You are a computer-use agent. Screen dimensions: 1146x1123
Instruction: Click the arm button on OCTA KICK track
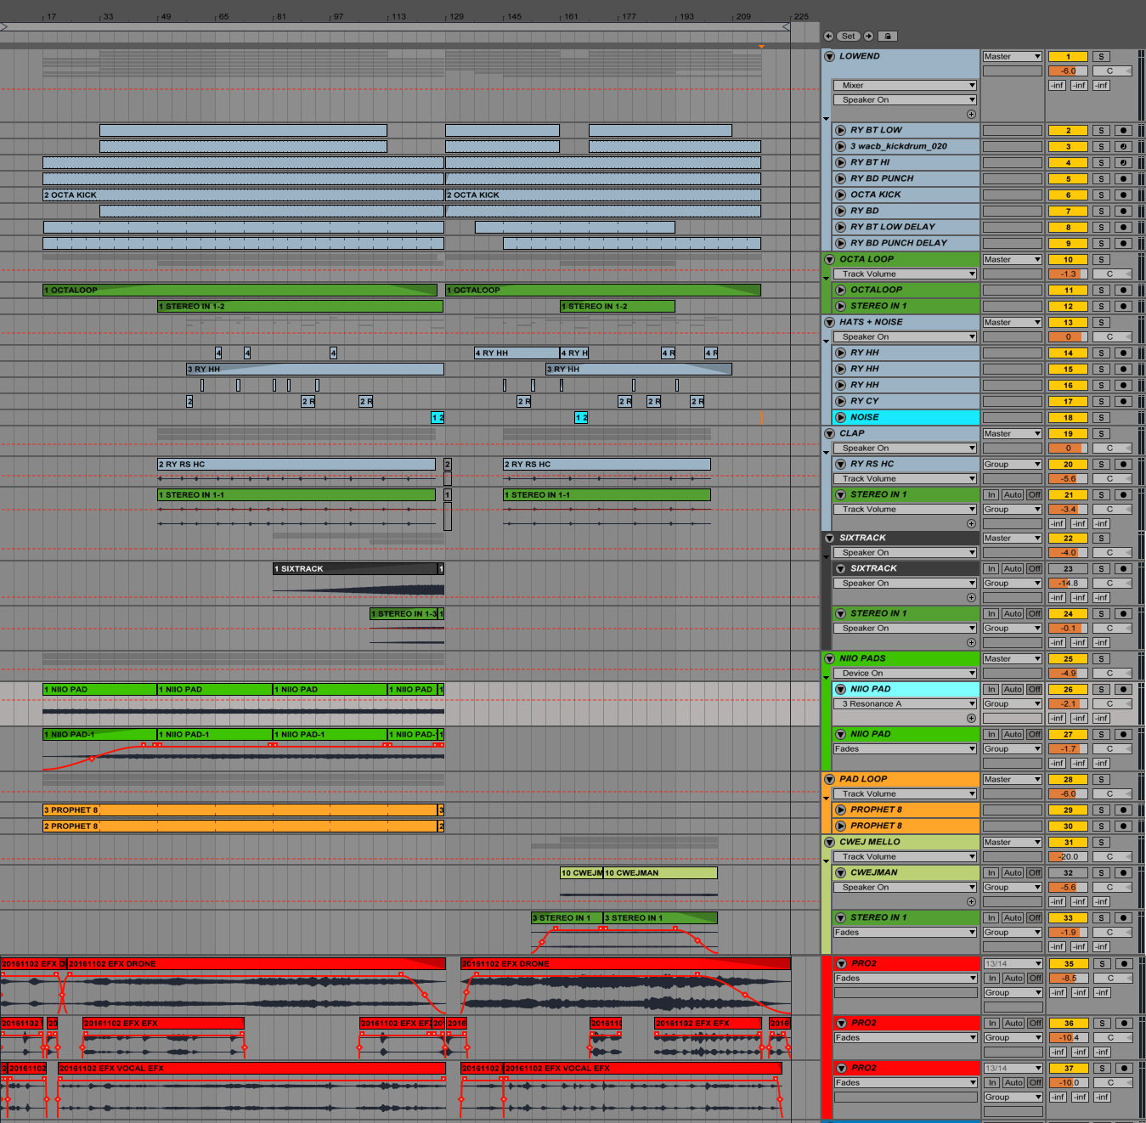pyautogui.click(x=1123, y=195)
